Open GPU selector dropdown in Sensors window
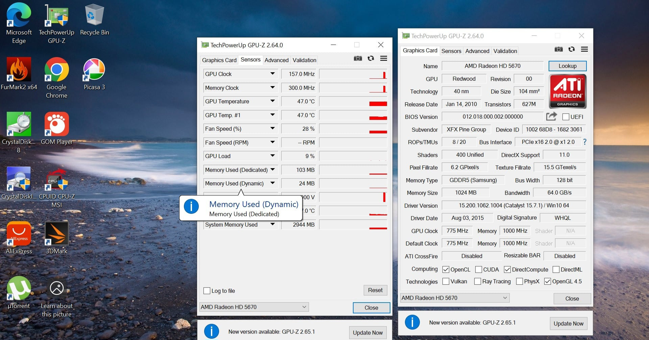 [x=254, y=307]
